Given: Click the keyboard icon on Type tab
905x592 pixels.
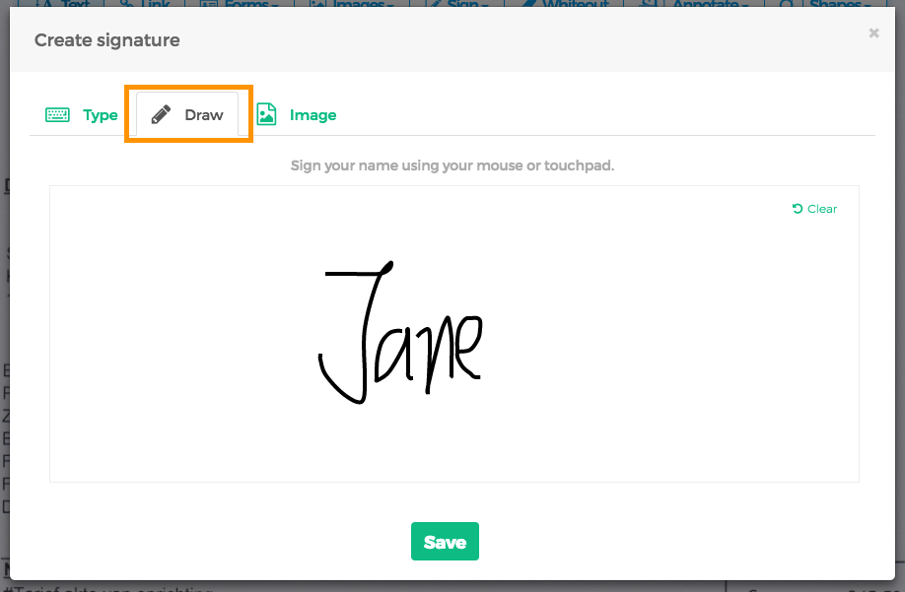Looking at the screenshot, I should [57, 114].
